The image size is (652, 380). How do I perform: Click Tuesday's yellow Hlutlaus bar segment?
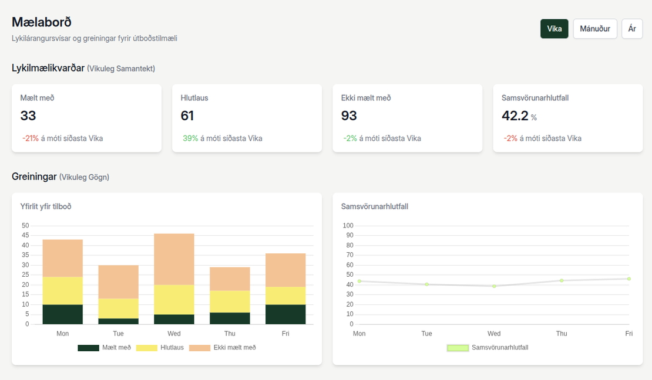coord(118,308)
